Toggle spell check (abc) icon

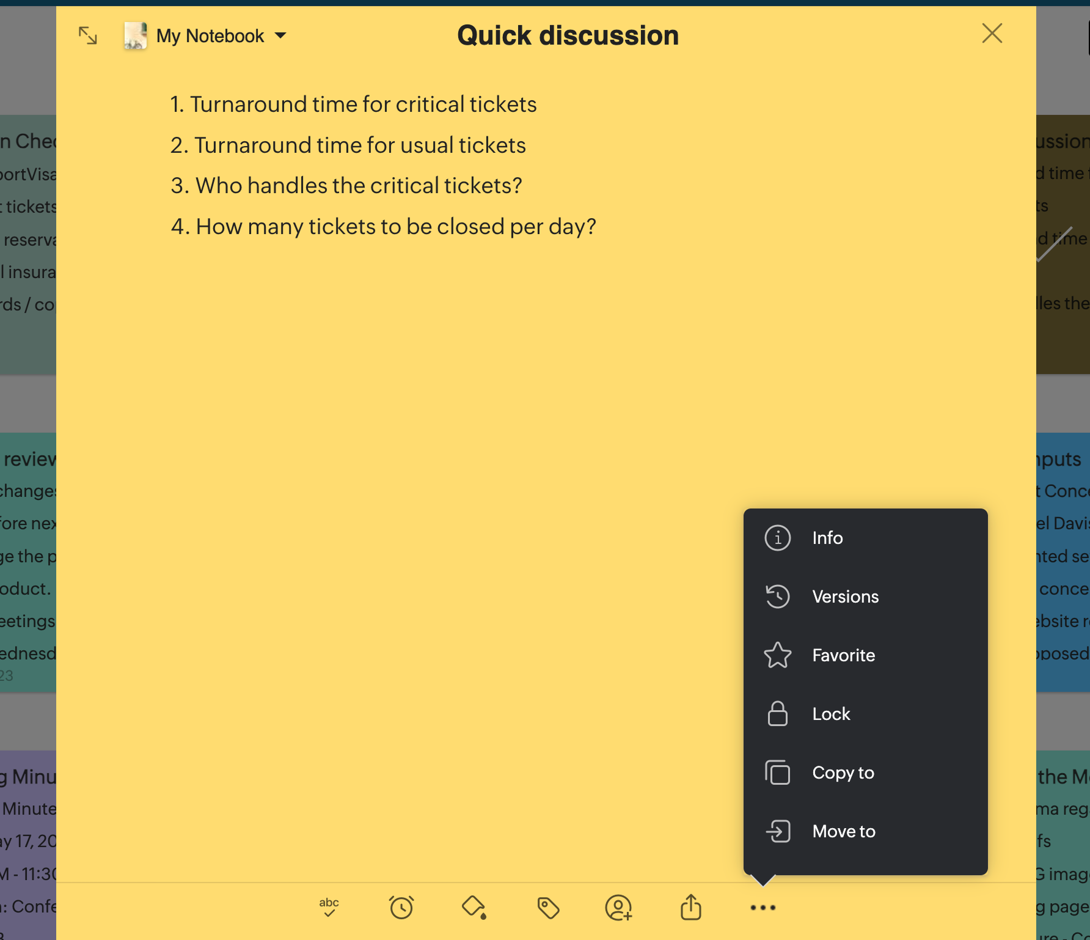[329, 908]
